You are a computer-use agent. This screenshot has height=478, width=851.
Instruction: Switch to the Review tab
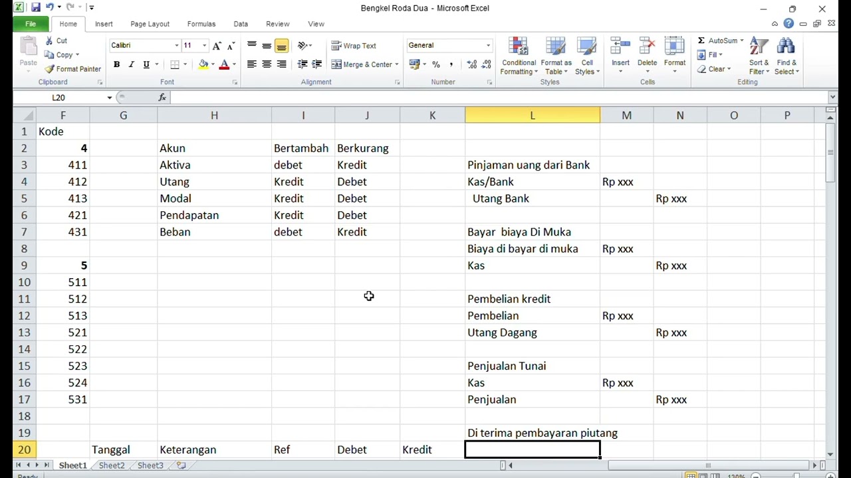click(277, 24)
